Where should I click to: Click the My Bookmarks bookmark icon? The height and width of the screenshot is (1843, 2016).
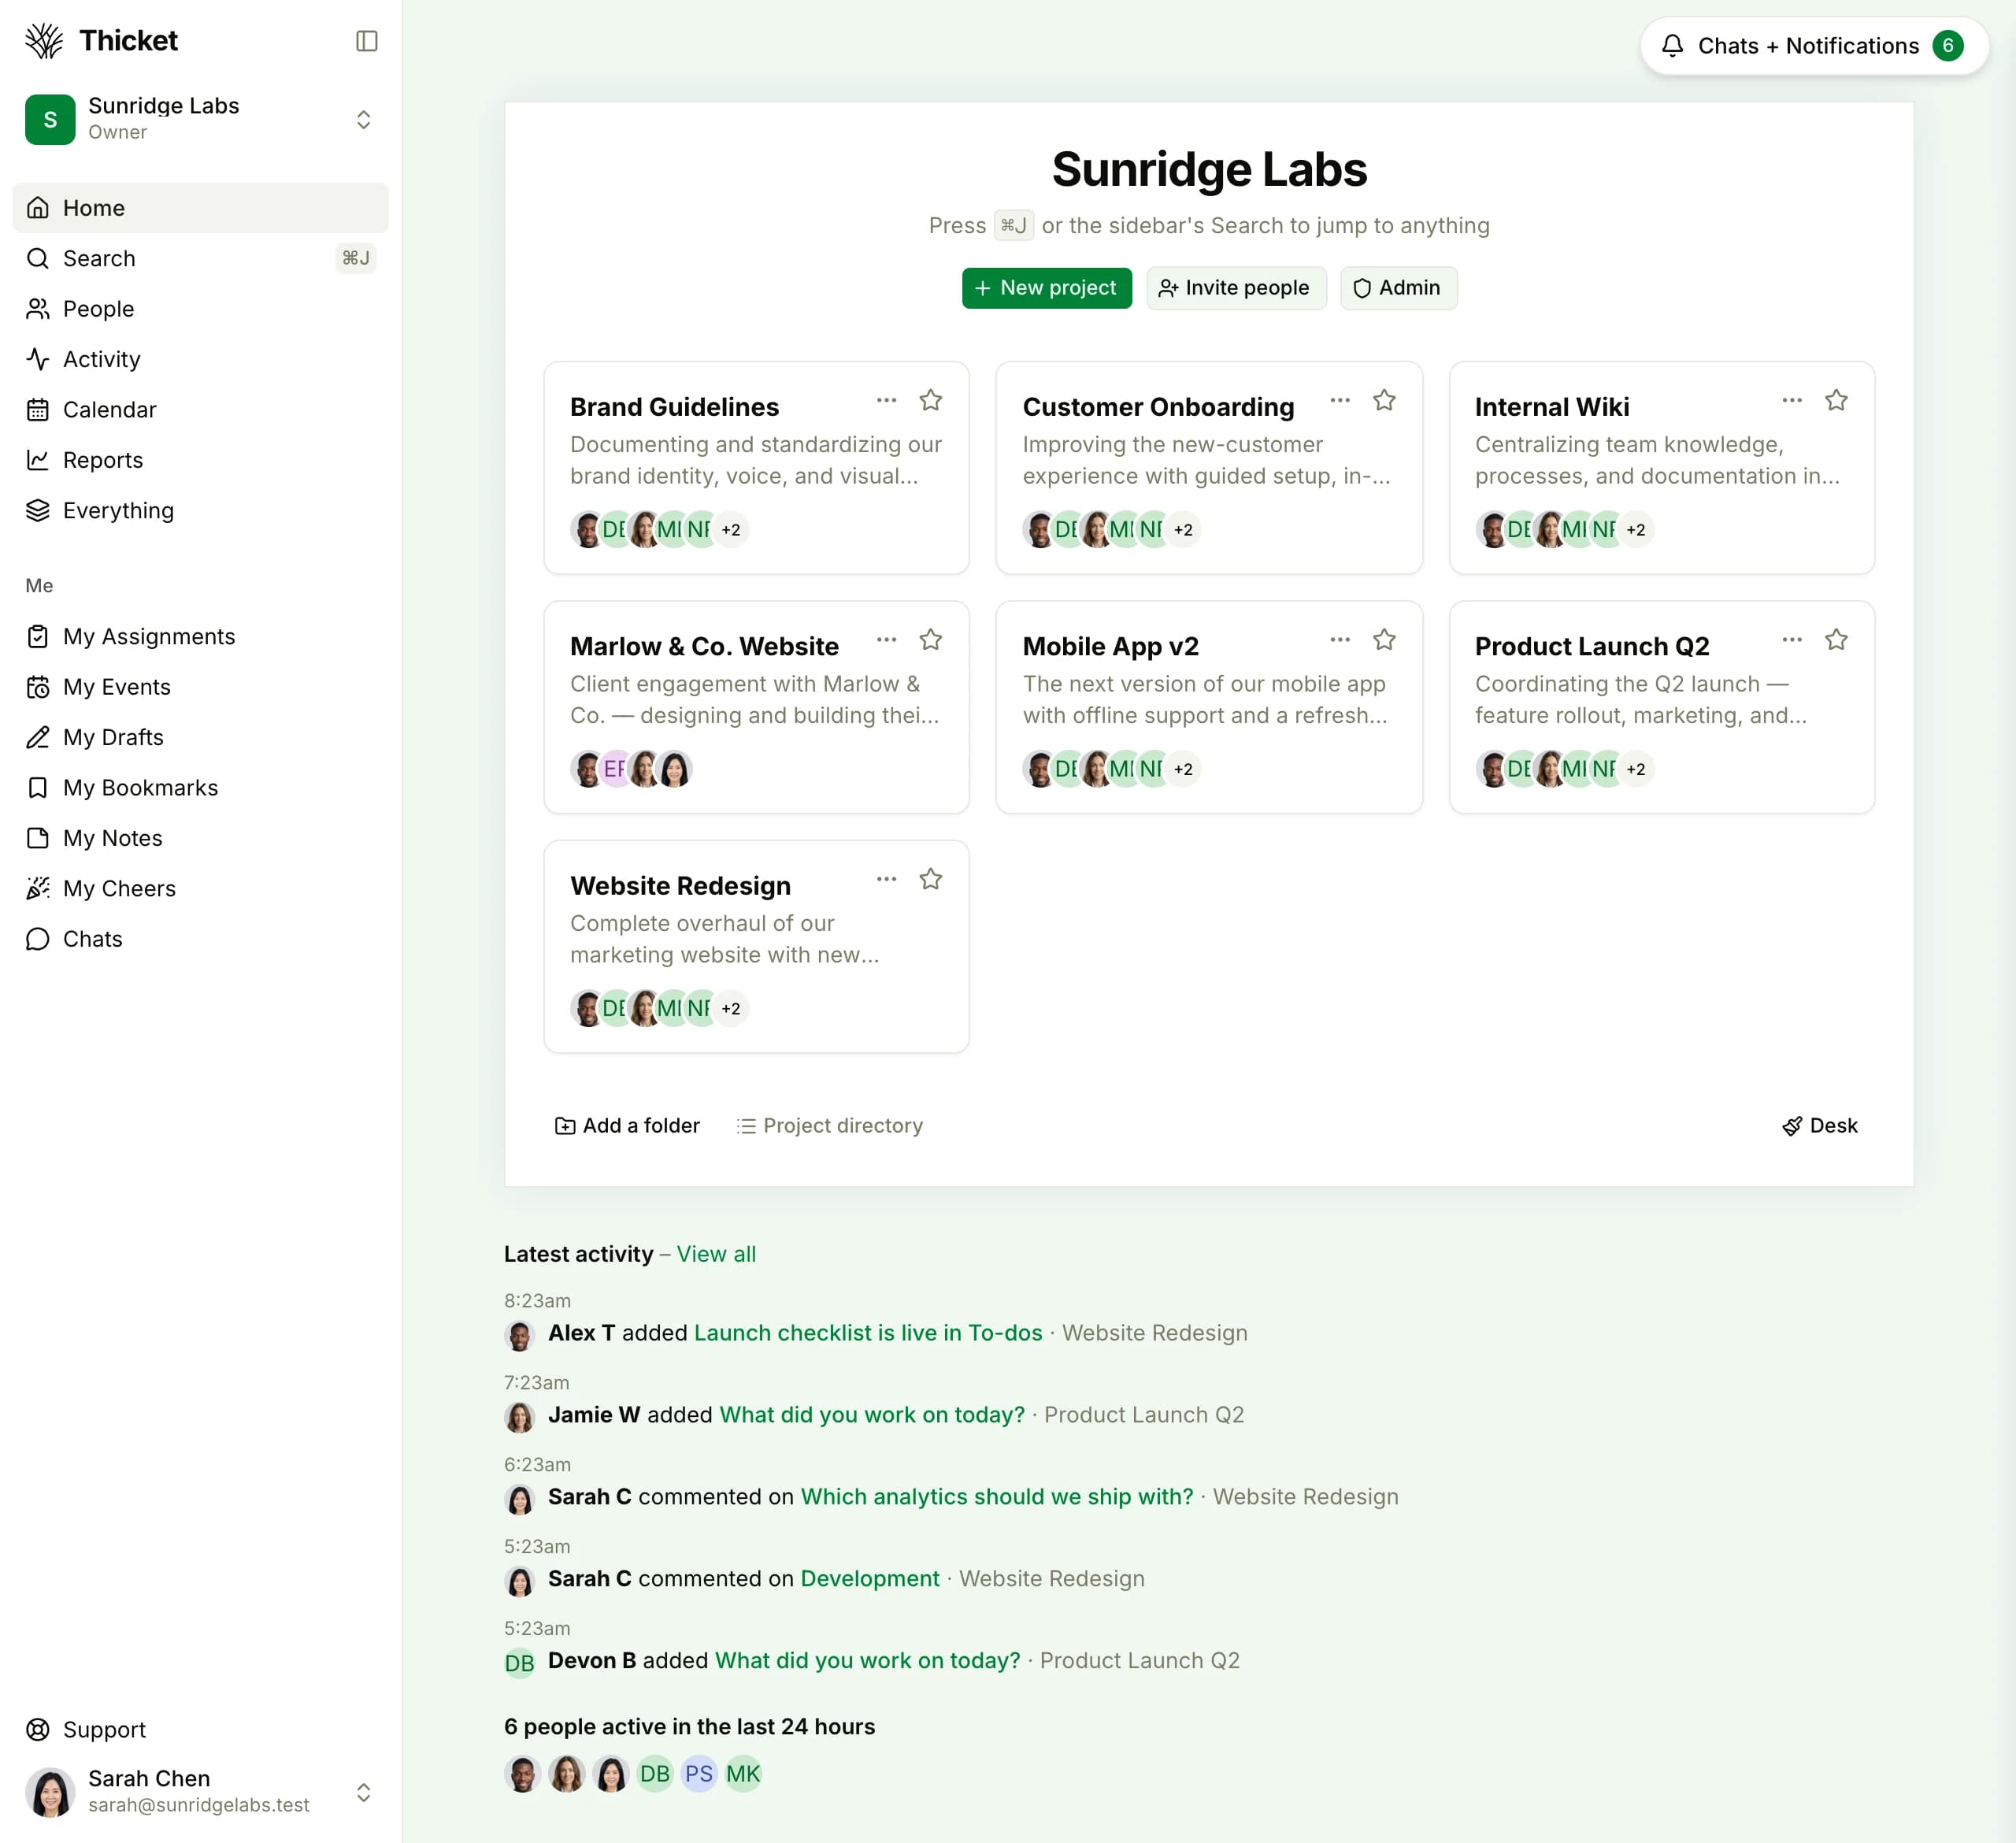click(38, 788)
